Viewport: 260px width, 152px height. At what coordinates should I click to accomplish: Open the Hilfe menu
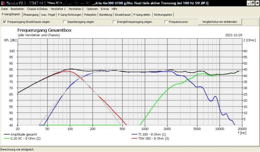coord(114,9)
